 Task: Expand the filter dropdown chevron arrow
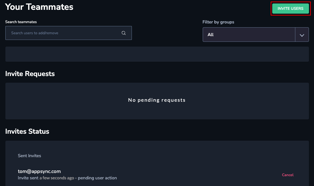pos(302,35)
